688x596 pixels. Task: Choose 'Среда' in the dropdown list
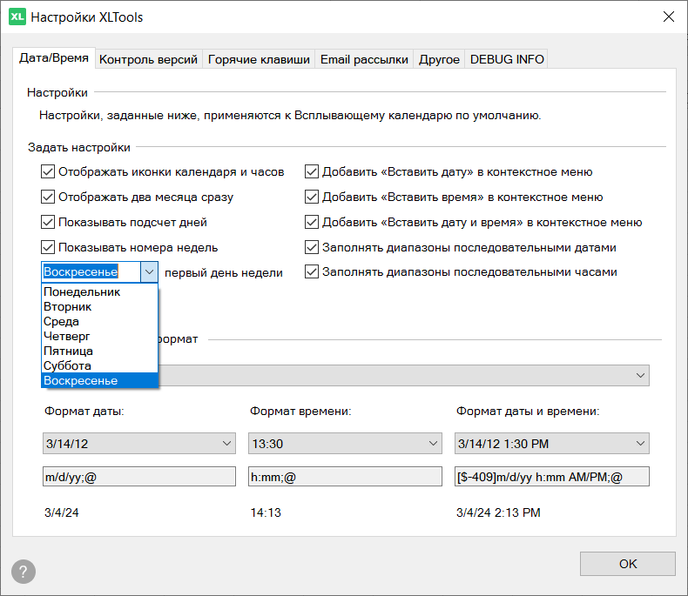point(61,322)
